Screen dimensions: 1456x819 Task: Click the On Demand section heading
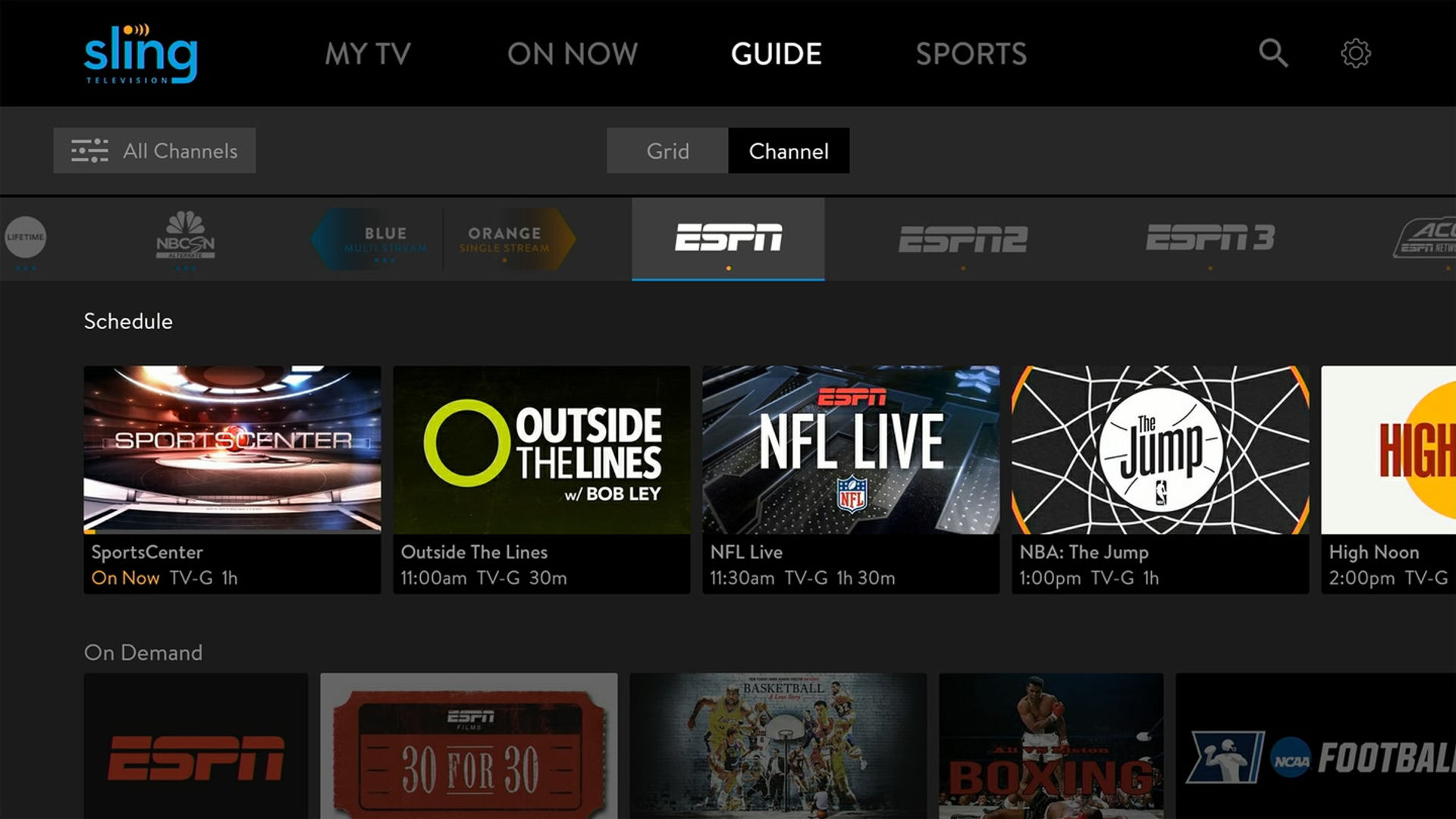143,653
